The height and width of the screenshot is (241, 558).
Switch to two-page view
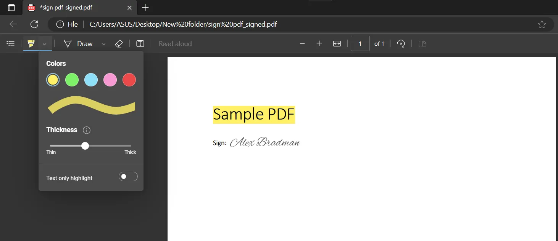(x=422, y=43)
